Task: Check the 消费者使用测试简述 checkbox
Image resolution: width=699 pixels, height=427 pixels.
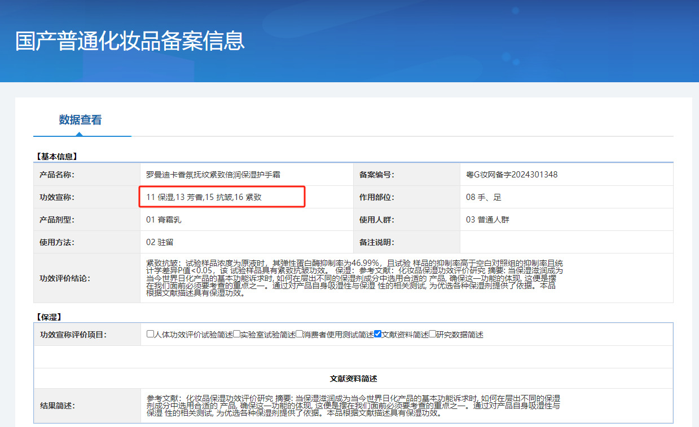Action: pyautogui.click(x=300, y=334)
